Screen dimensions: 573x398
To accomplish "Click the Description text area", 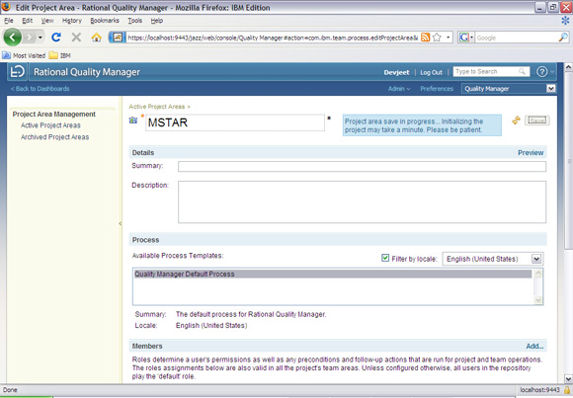I will tap(362, 201).
